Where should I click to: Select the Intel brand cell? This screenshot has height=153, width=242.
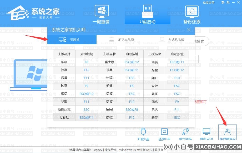[109, 109]
